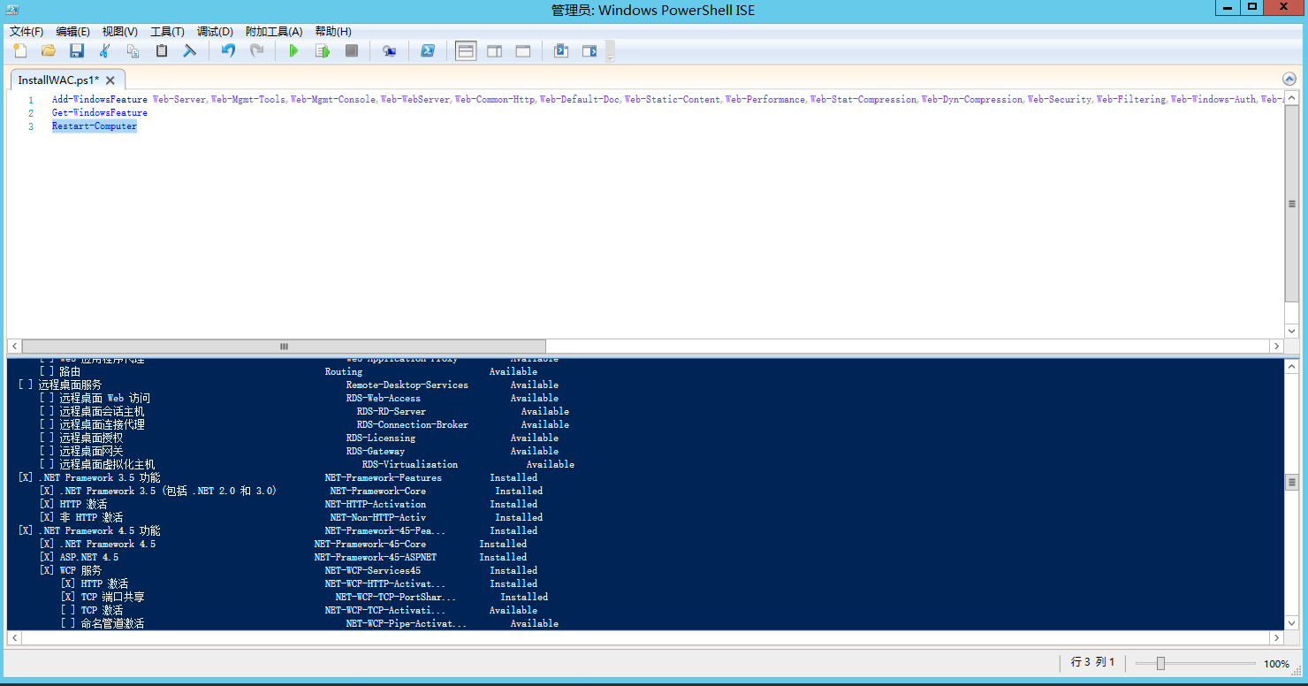Click the Web-Static-Content parameter on line 1
This screenshot has height=686, width=1308.
pyautogui.click(x=673, y=100)
